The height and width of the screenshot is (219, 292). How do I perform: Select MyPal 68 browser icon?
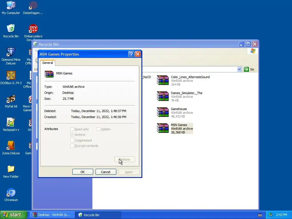click(11, 101)
